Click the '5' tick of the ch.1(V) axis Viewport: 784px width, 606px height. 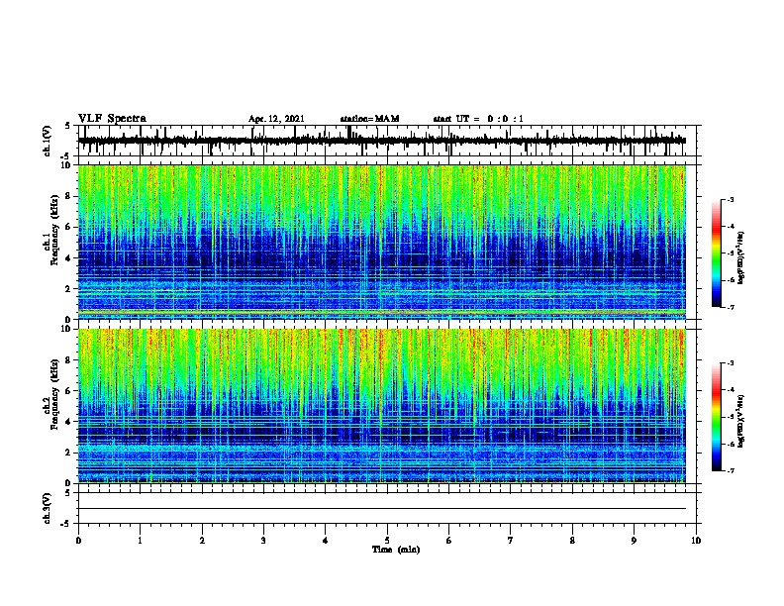point(68,126)
